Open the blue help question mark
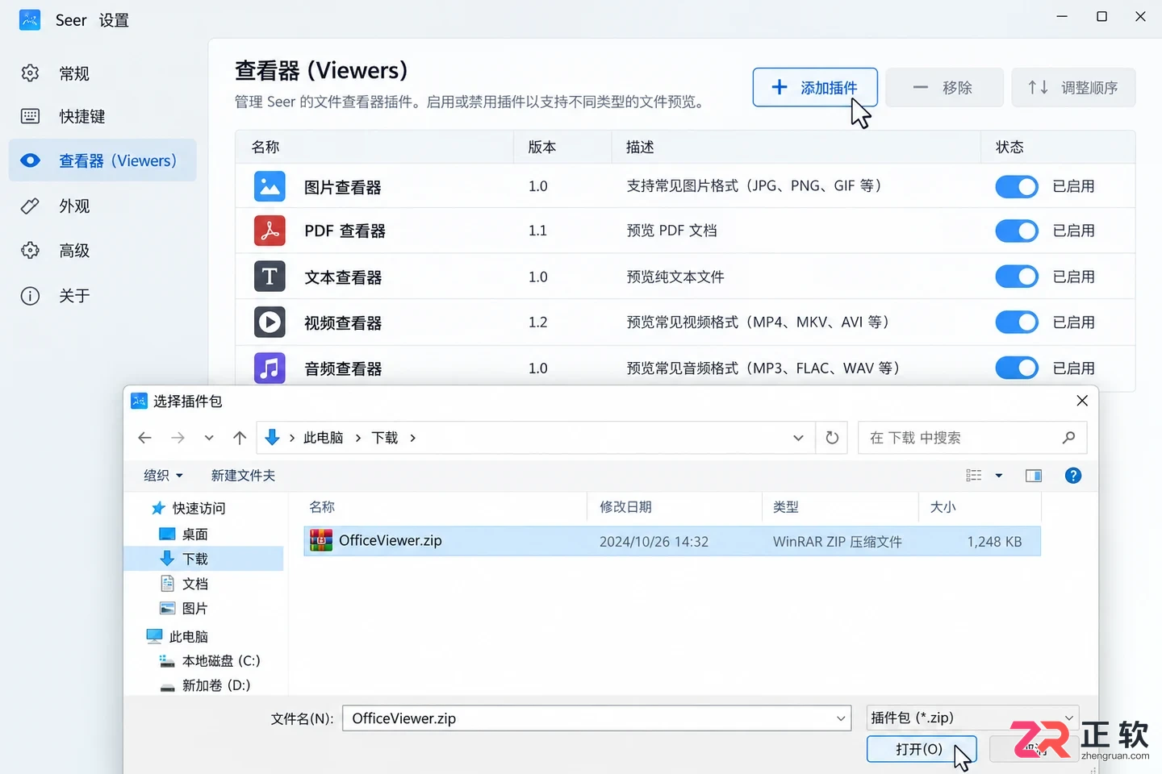Viewport: 1162px width, 774px height. click(1073, 476)
